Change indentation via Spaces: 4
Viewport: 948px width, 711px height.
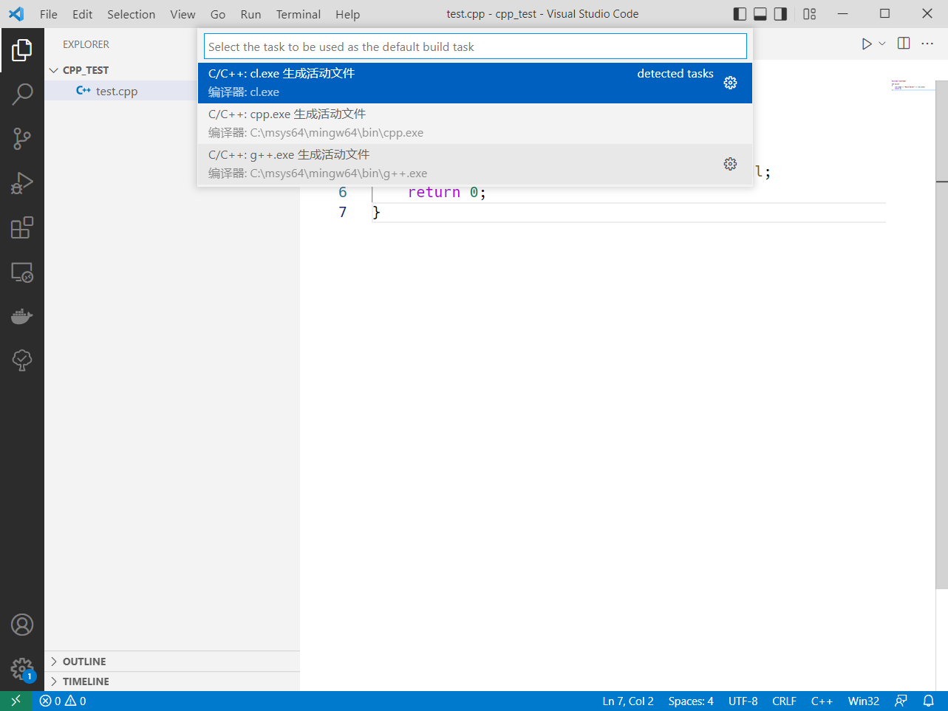pos(691,701)
